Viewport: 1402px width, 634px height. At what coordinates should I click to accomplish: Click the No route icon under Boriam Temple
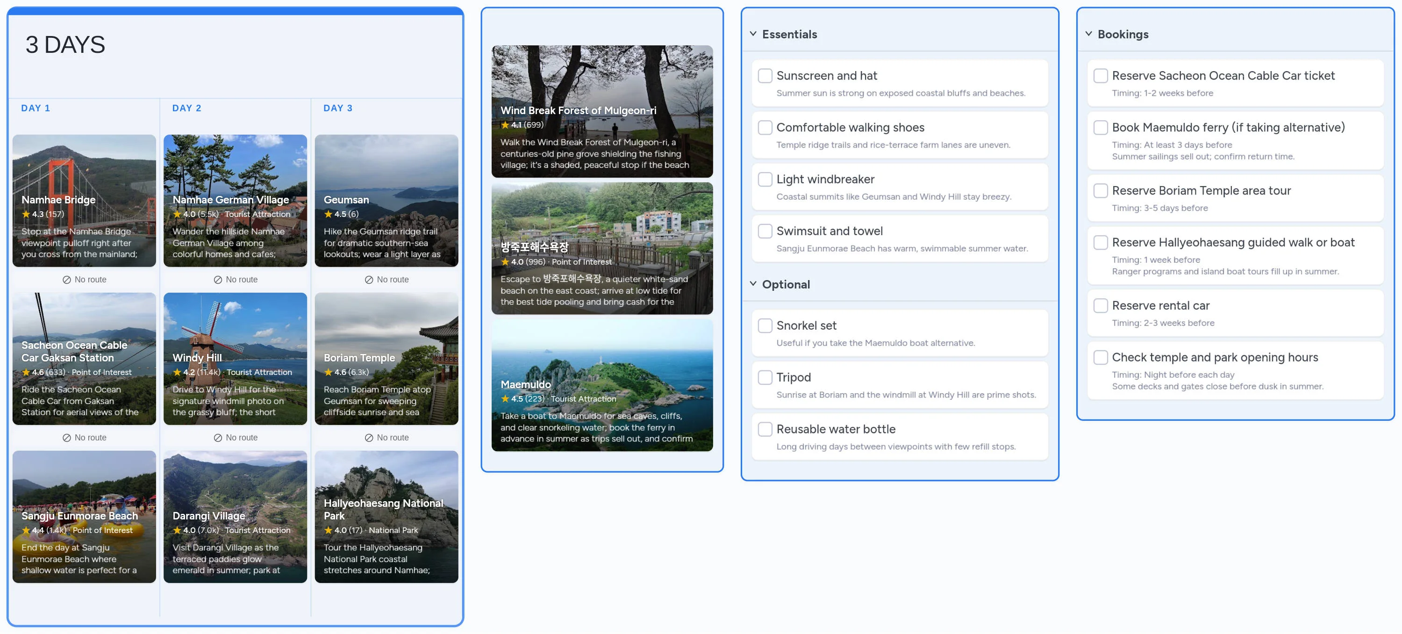tap(369, 437)
